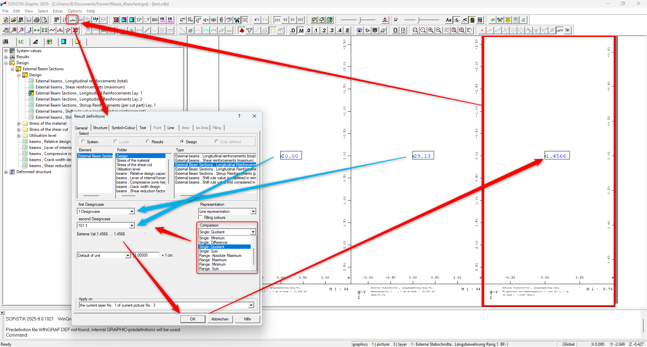
Task: Select the Results radio button
Action: (x=148, y=142)
